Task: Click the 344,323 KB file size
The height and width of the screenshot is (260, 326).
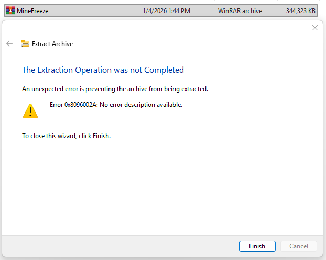Action: (x=302, y=10)
